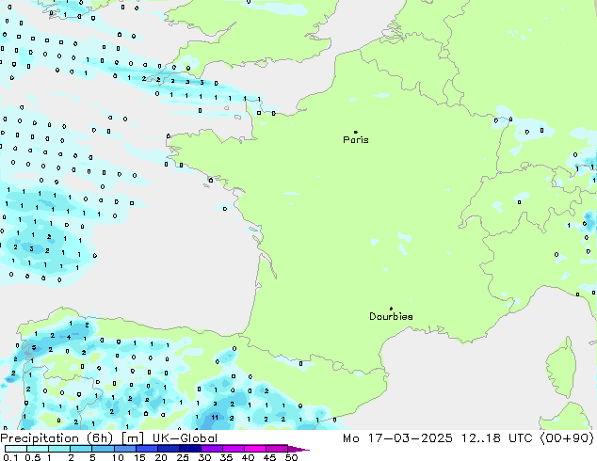The image size is (597, 461).
Task: Click the '(00+90)' forecast offset text
Action: click(567, 438)
